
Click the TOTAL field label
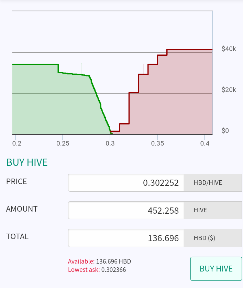click(x=17, y=237)
